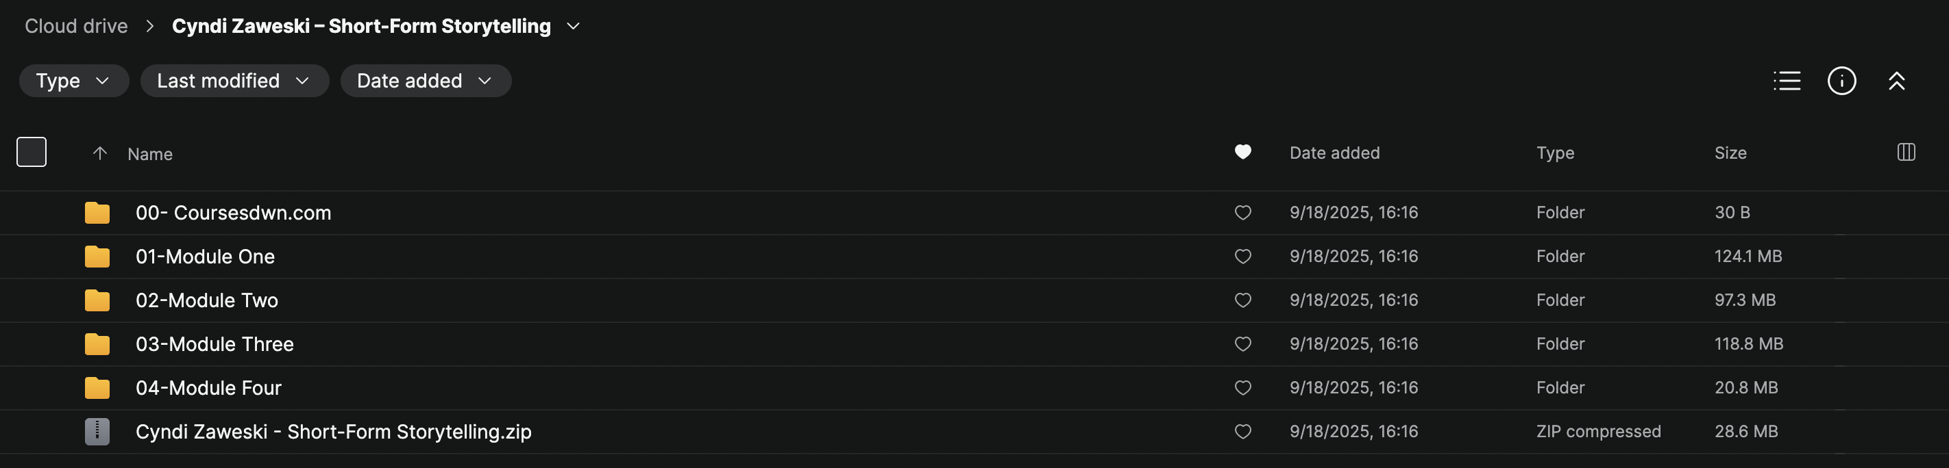Open the 02-Module Two folder
The image size is (1949, 468).
[206, 300]
